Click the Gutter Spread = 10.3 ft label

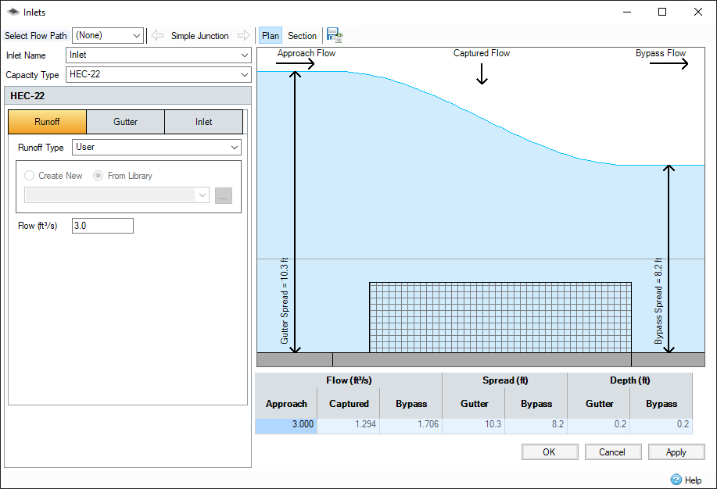(x=284, y=301)
